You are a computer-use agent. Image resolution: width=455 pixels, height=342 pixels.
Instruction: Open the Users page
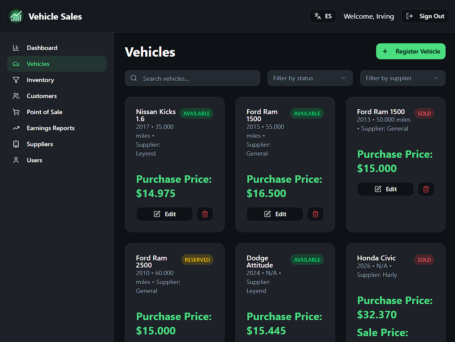pos(57,160)
